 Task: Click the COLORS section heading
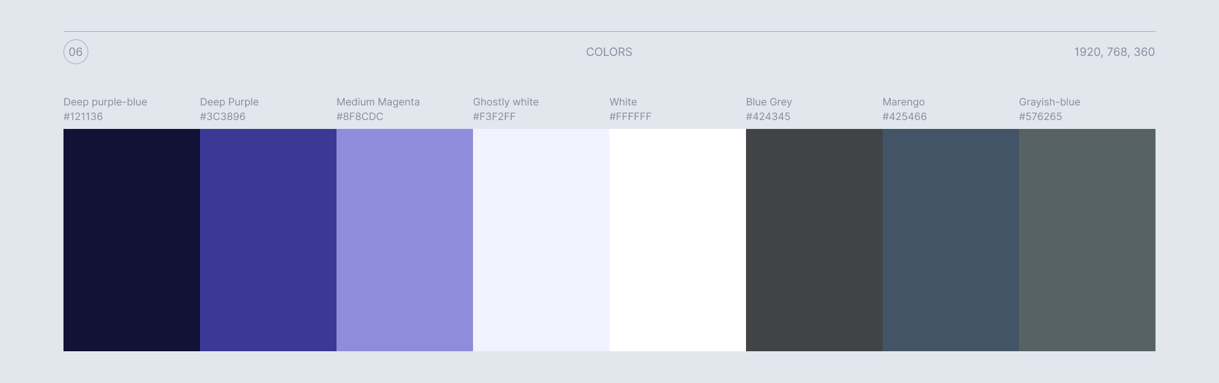[x=609, y=52]
